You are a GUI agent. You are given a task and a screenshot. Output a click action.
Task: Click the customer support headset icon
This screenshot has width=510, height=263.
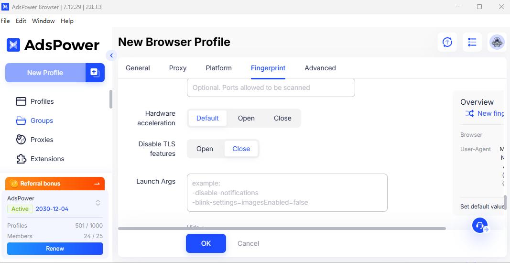click(479, 225)
